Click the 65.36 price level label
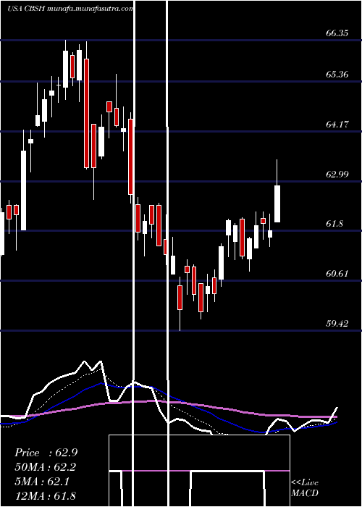 point(337,75)
